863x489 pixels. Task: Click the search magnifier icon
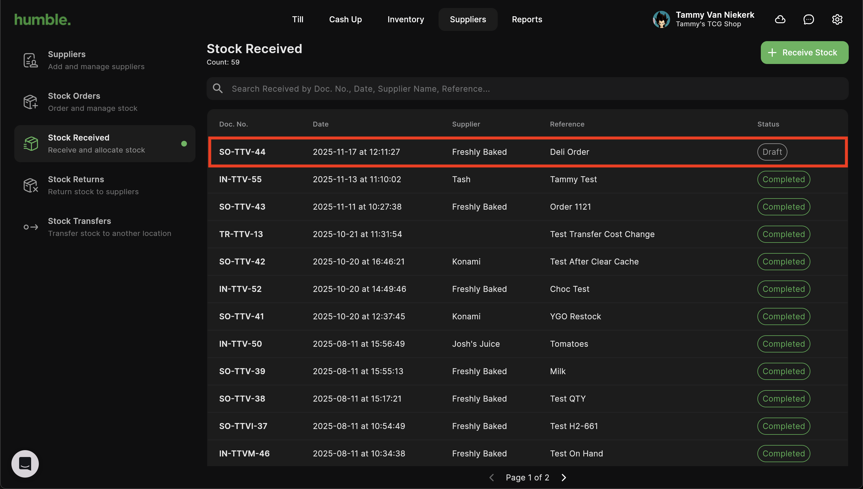coord(218,89)
